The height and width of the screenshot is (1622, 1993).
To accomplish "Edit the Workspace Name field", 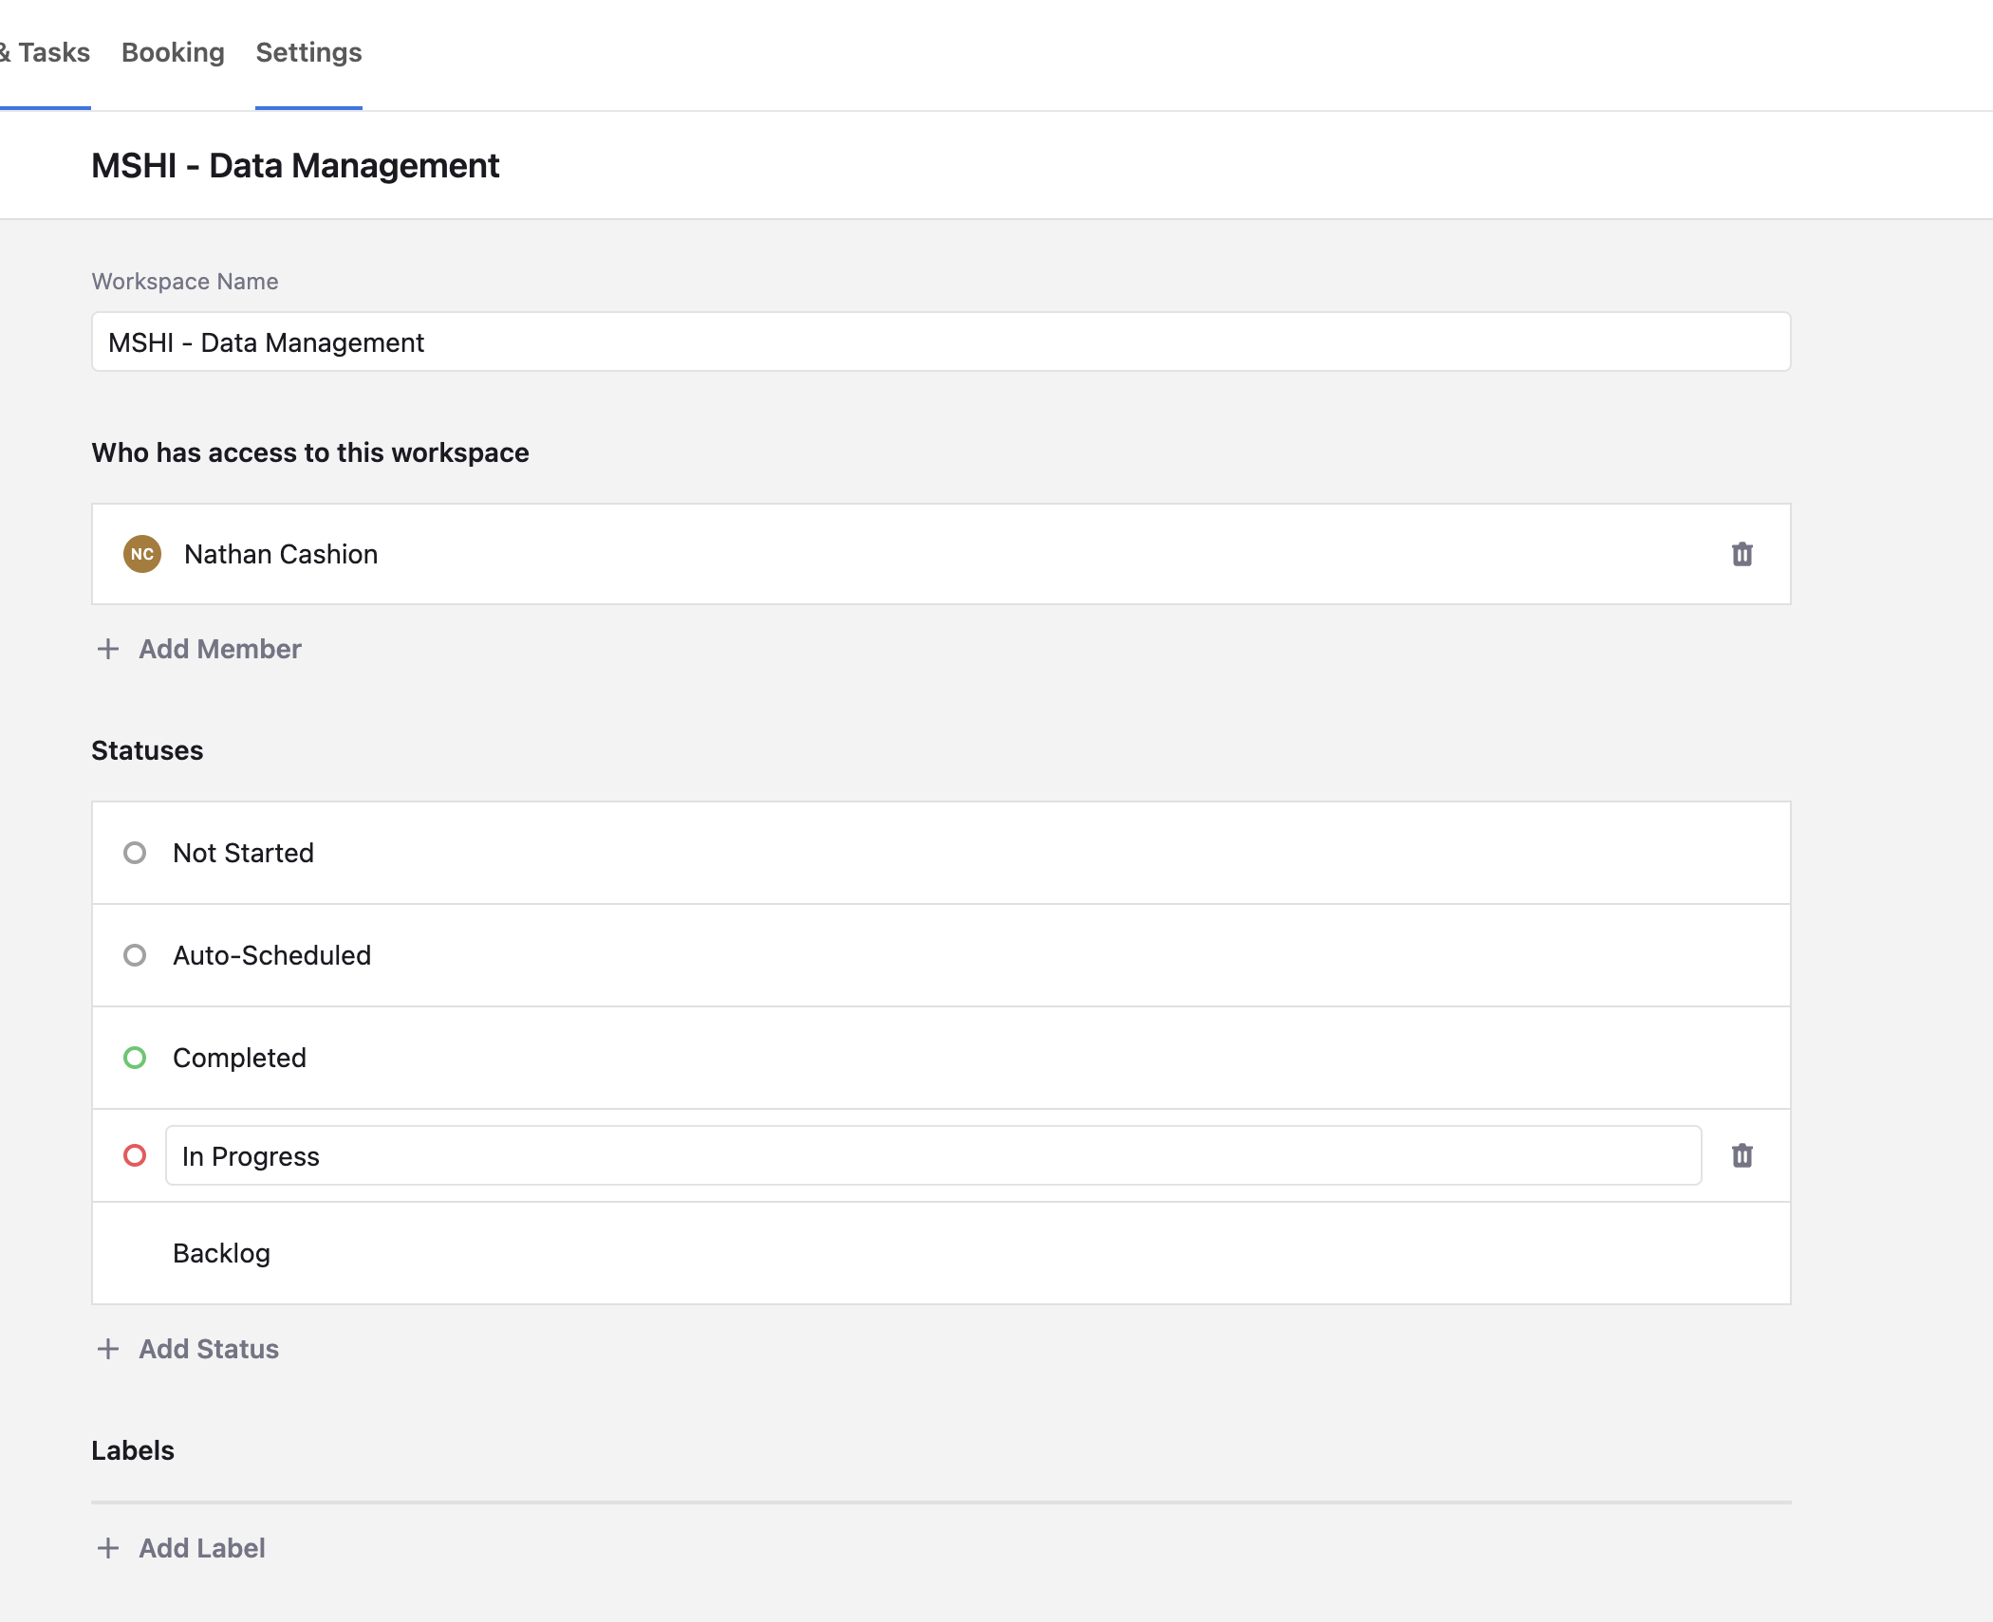I will click(940, 341).
